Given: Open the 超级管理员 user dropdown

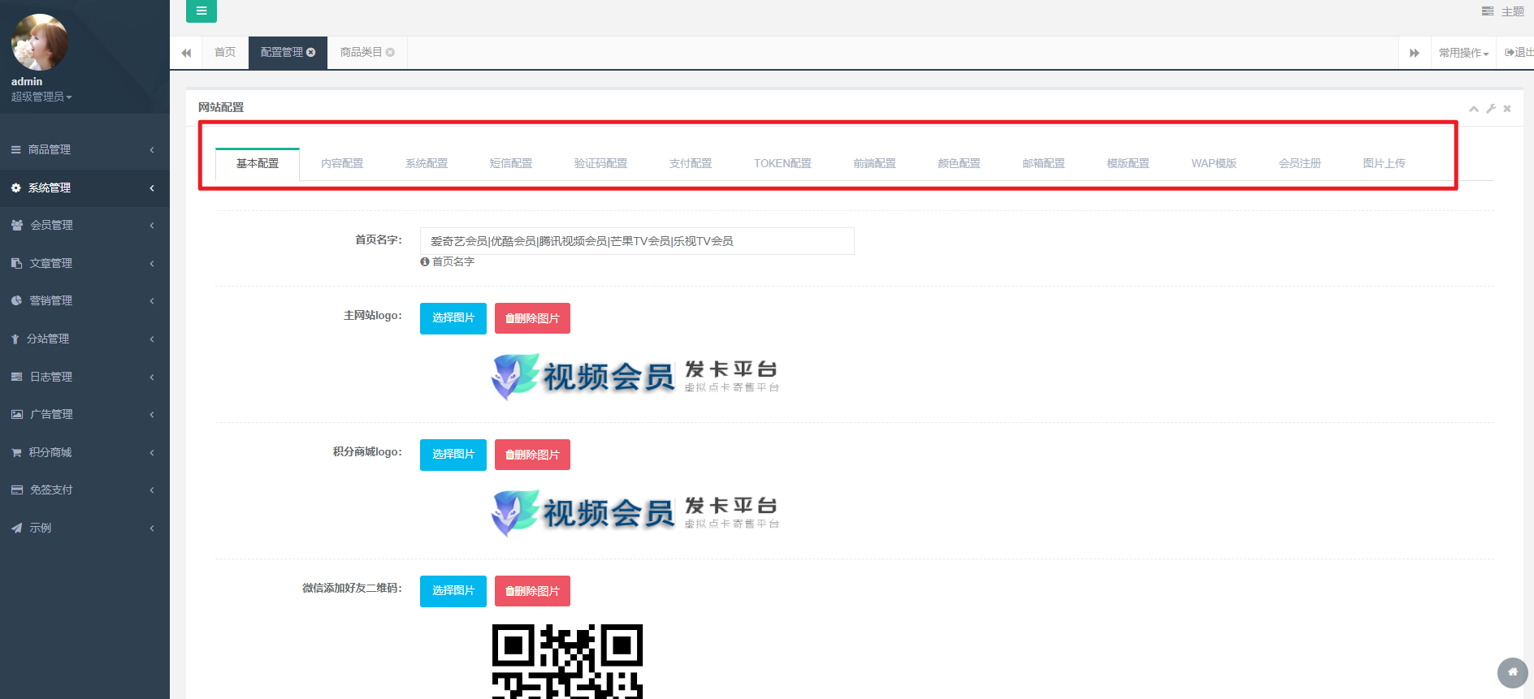Looking at the screenshot, I should coord(41,97).
